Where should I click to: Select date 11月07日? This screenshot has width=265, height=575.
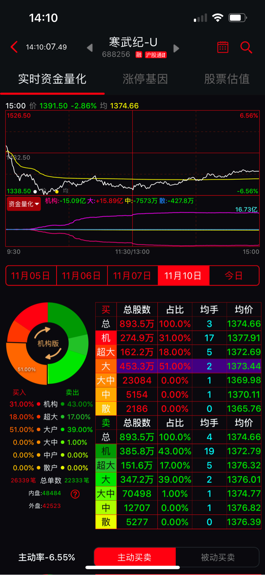coord(132,276)
